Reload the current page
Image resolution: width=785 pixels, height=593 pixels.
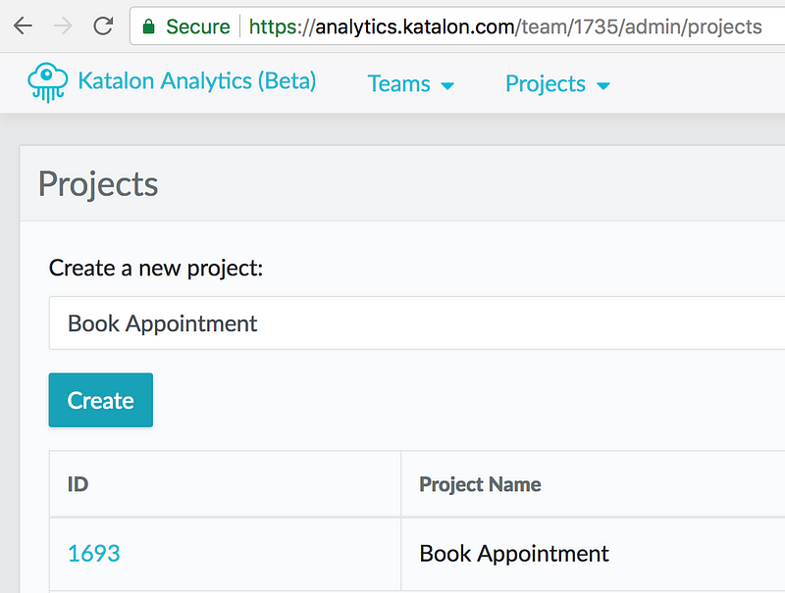[102, 26]
